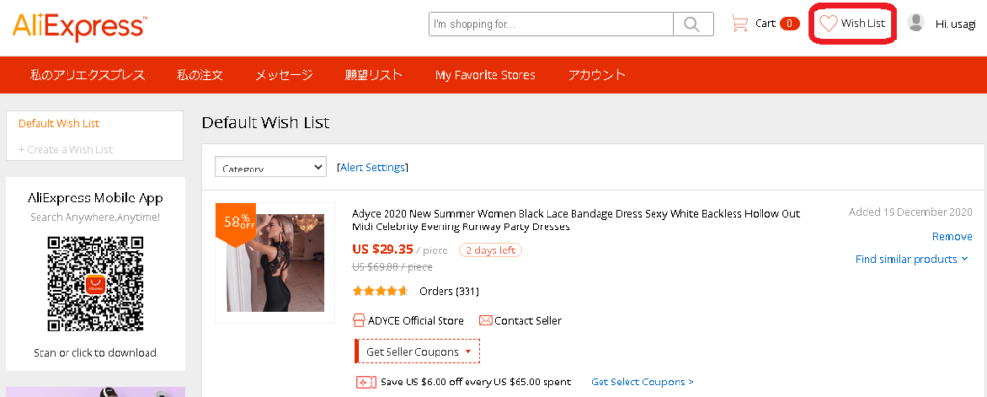Click Get Select Coupons link
This screenshot has height=397, width=987.
point(642,382)
